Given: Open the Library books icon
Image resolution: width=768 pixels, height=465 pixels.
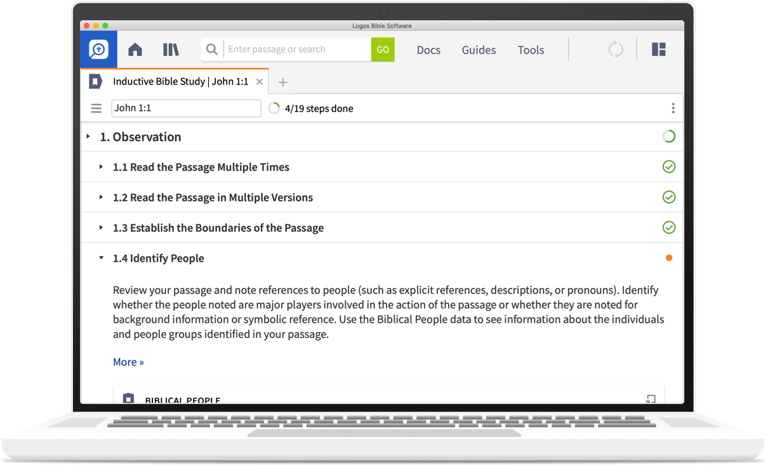Looking at the screenshot, I should pyautogui.click(x=171, y=50).
